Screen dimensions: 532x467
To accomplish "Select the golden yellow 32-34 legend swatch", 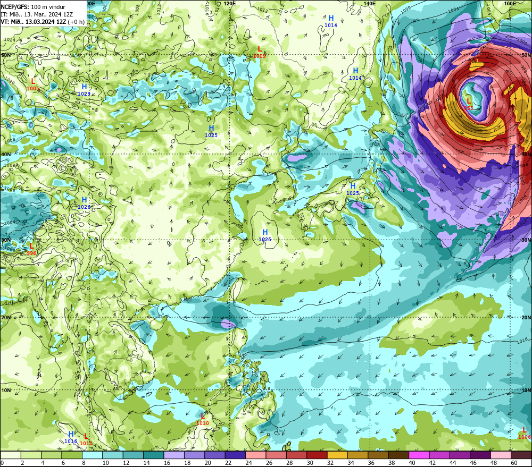I will point(337,455).
